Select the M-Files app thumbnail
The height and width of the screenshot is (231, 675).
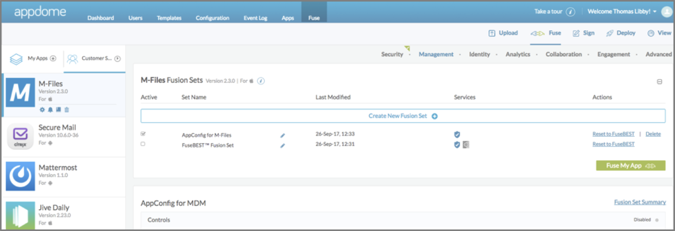20,92
